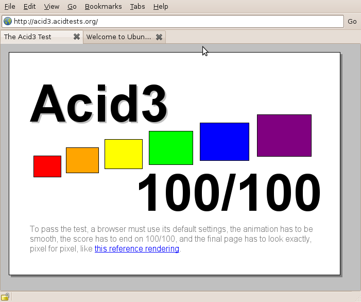
Task: Click the yellow colored box
Action: [124, 154]
